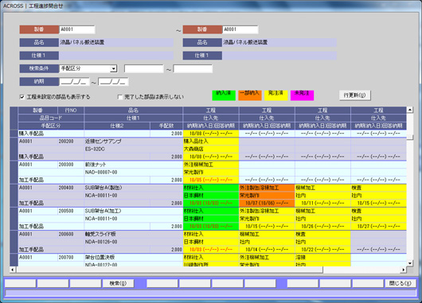This screenshot has width=422, height=303.
Task: Click the 手配数 column header
Action: [x=166, y=126]
